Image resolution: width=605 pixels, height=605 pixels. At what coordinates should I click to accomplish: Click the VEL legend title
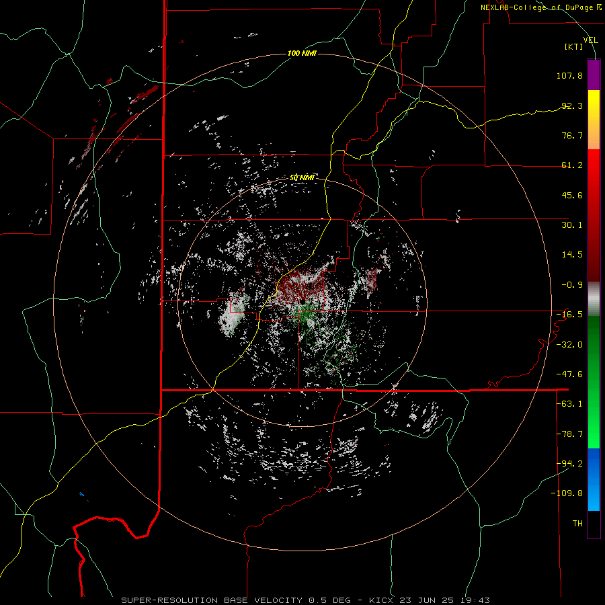[x=590, y=40]
